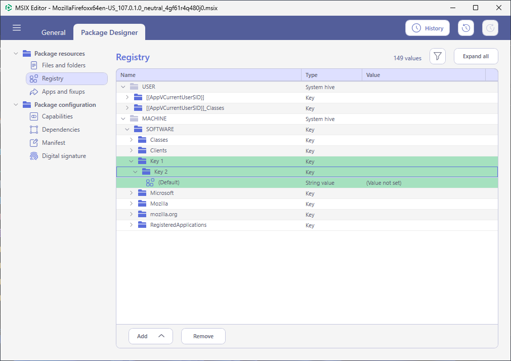This screenshot has width=511, height=361.
Task: Click the 149 values count text
Action: pyautogui.click(x=407, y=58)
